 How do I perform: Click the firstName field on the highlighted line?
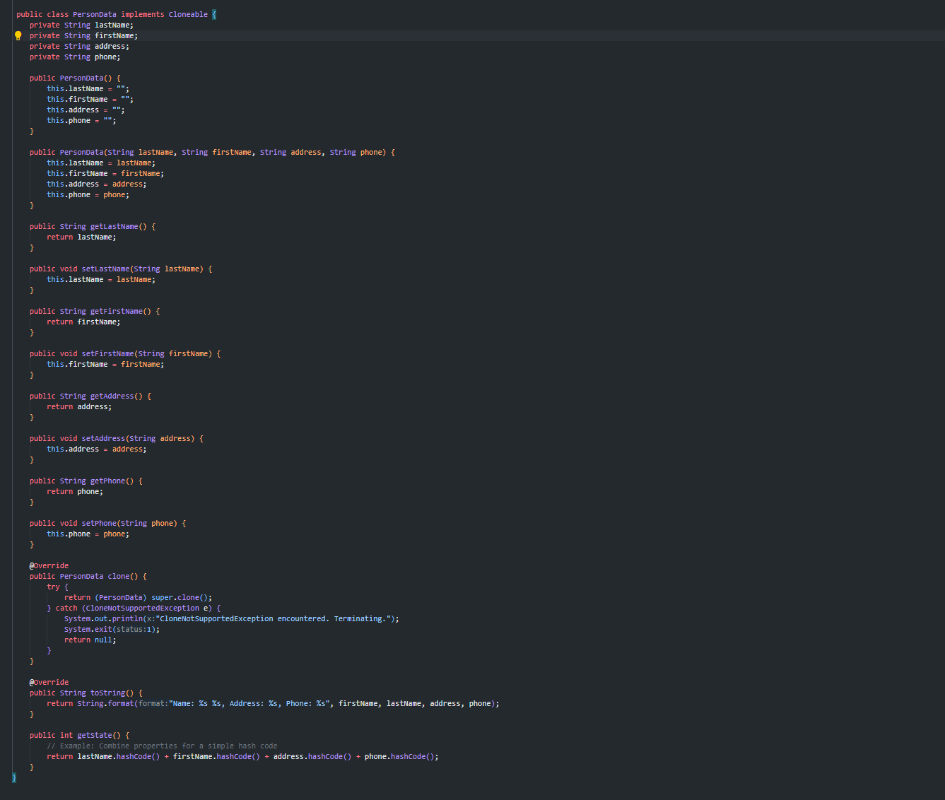pyautogui.click(x=115, y=35)
